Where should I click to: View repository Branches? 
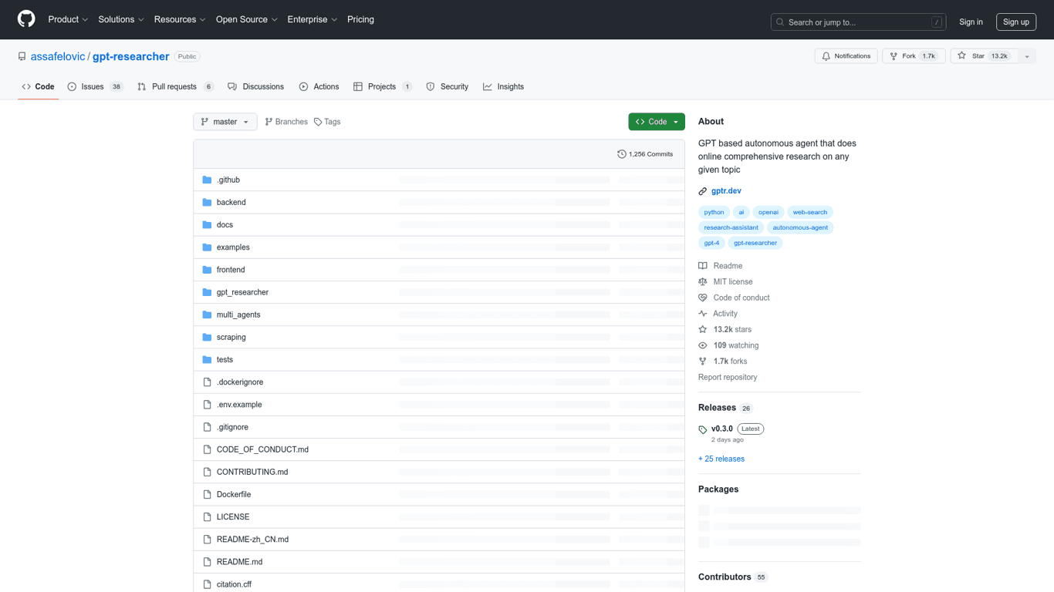286,122
